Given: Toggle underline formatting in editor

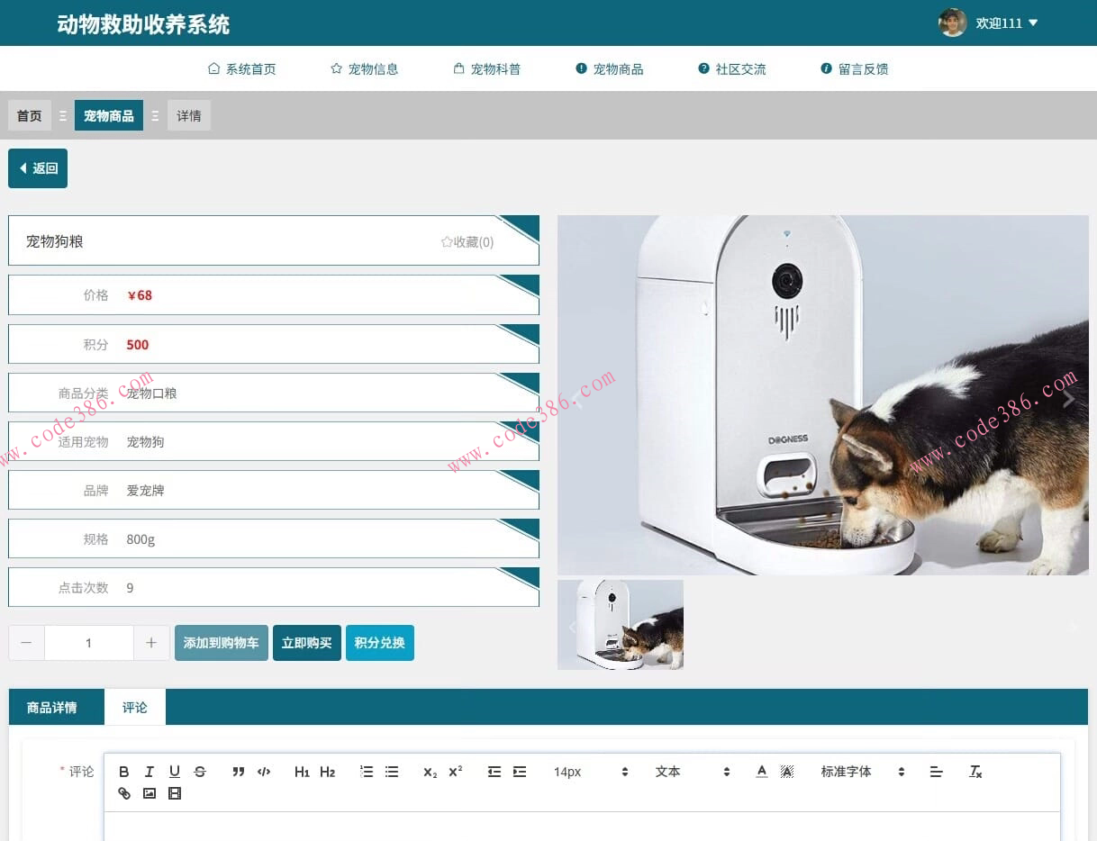Looking at the screenshot, I should tap(175, 772).
